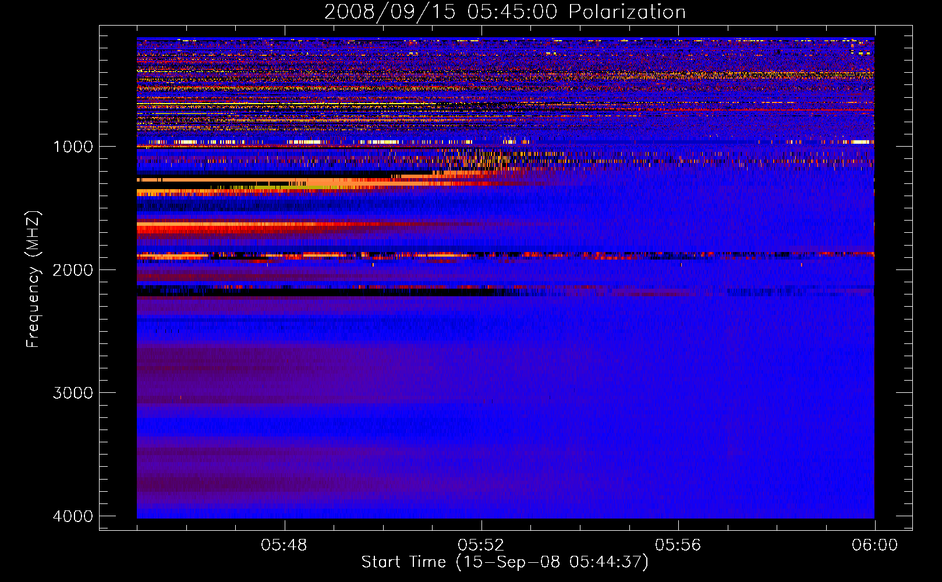This screenshot has width=942, height=582.
Task: Click the 4000 frequency tick label
Action: tap(73, 516)
